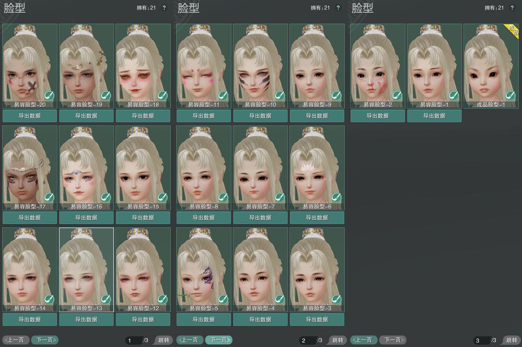The height and width of the screenshot is (347, 522).
Task: Click the brush edit icon on 易容脸型-16
Action: [x=106, y=197]
